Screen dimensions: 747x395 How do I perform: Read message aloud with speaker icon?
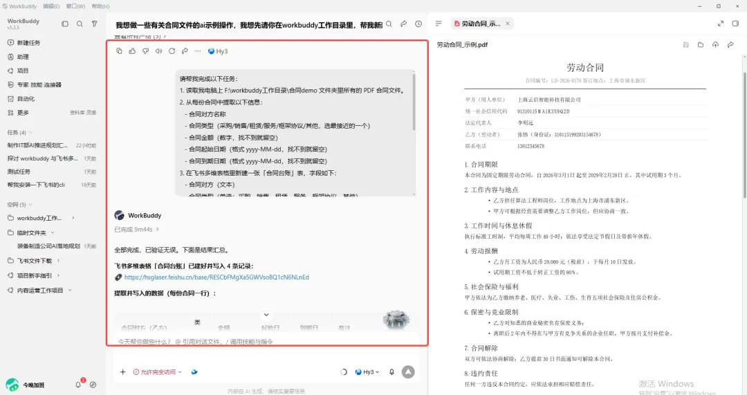pos(158,51)
